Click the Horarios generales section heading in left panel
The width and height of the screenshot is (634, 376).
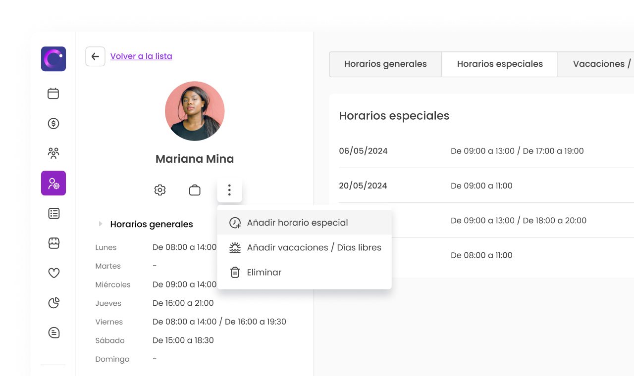tap(152, 224)
